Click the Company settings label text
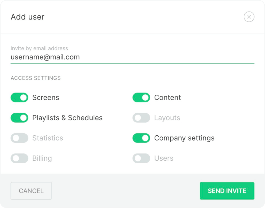 pyautogui.click(x=184, y=138)
